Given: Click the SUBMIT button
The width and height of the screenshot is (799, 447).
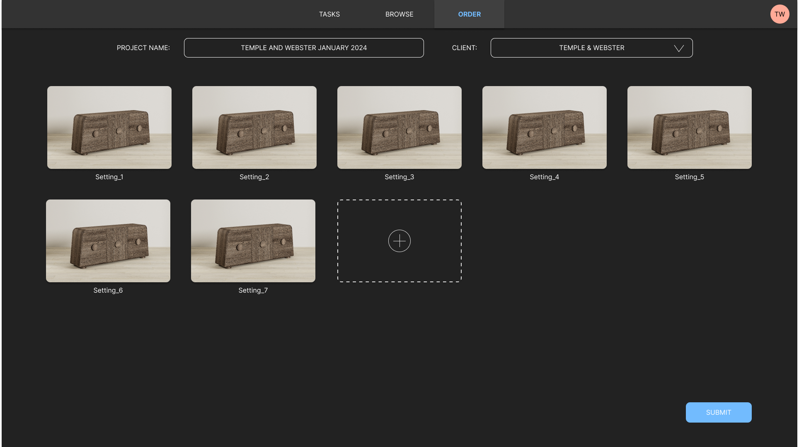Looking at the screenshot, I should (x=719, y=412).
